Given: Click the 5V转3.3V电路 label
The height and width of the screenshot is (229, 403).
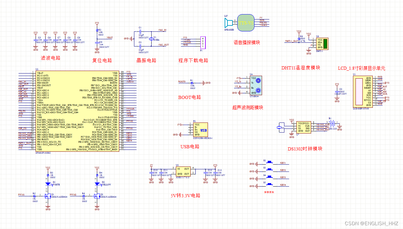Looking at the screenshot, I should 186,195.
